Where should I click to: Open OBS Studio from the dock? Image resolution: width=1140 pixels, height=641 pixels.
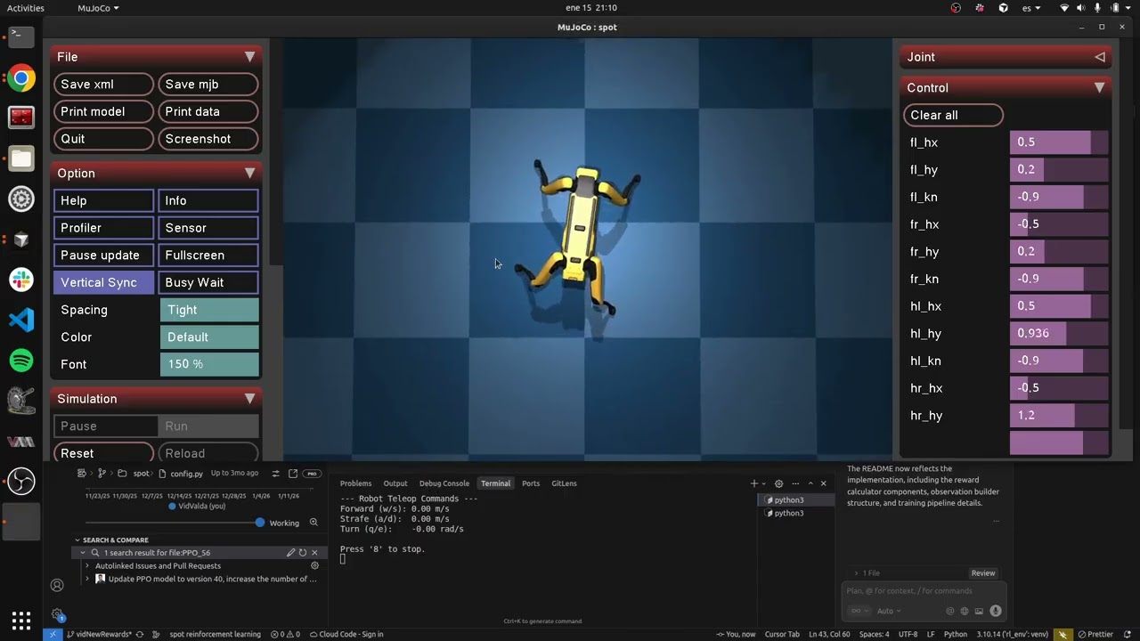21,482
